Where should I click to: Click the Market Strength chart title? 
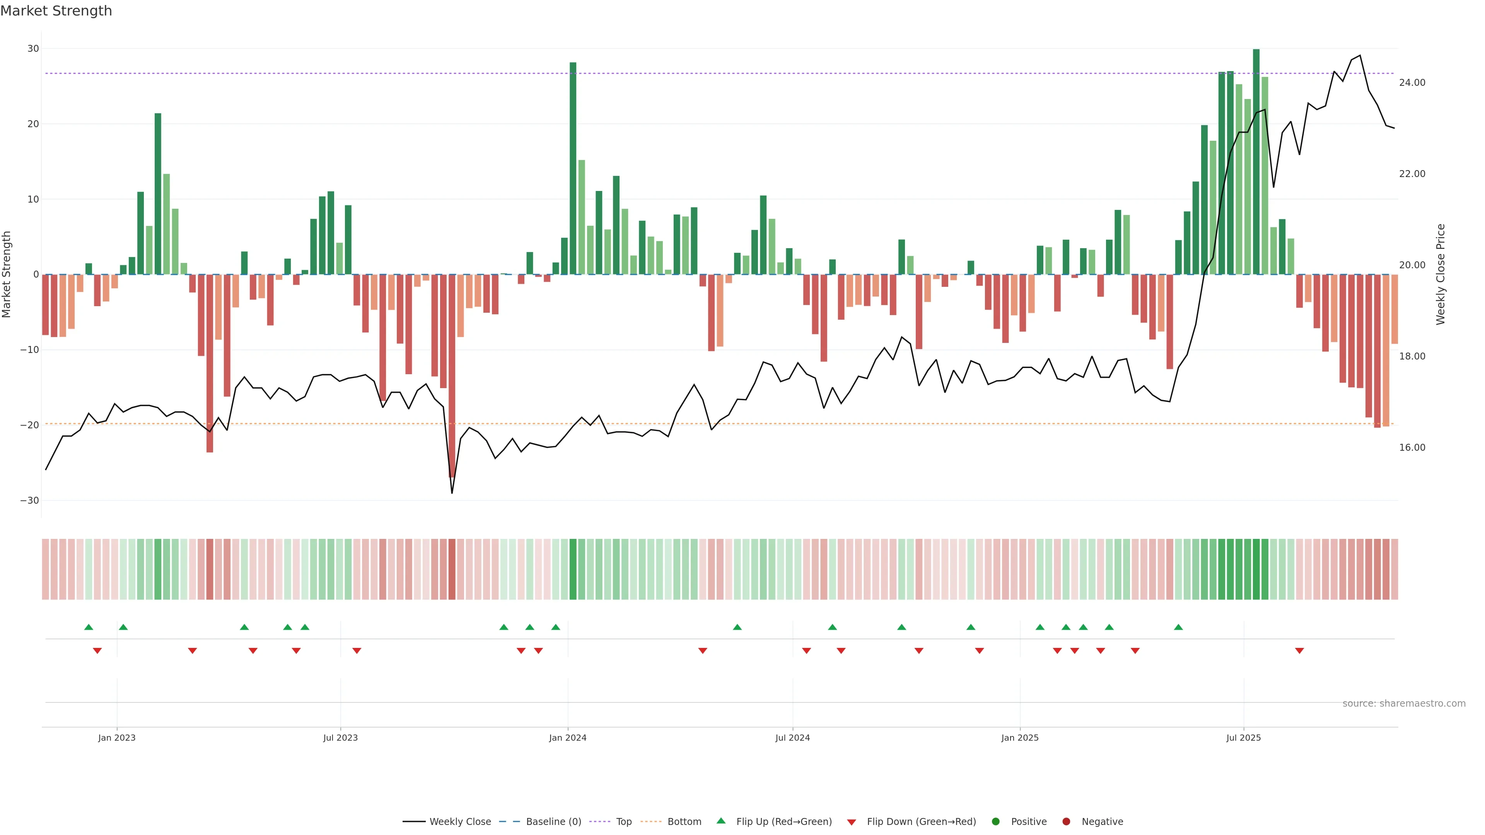tap(56, 11)
